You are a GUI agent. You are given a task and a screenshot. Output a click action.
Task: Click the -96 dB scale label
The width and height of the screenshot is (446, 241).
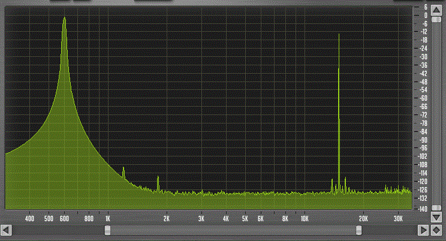click(424, 148)
